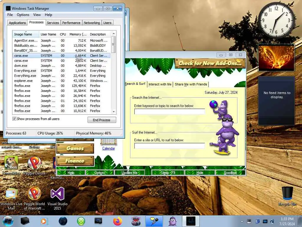Switch to the Applications tab
This screenshot has width=302, height=227.
click(17, 23)
